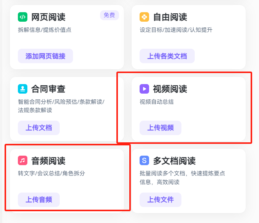
Task: Click the green 网页阅读 code icon
Action: click(23, 17)
